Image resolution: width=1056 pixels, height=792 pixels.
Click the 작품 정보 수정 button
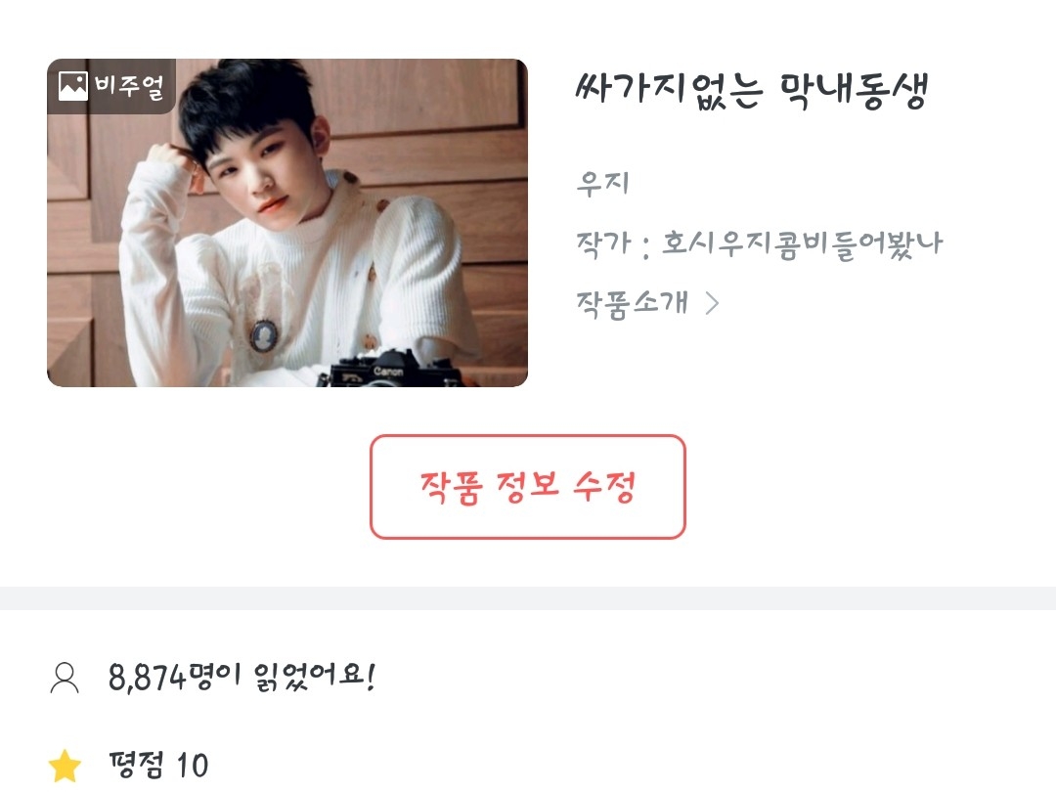[528, 487]
